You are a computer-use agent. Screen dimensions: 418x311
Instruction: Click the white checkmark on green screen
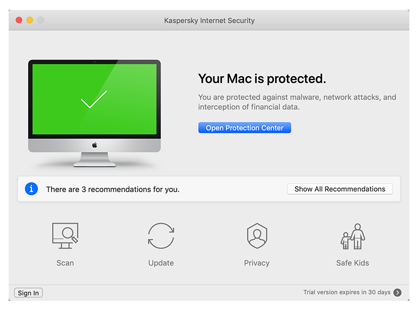(94, 100)
